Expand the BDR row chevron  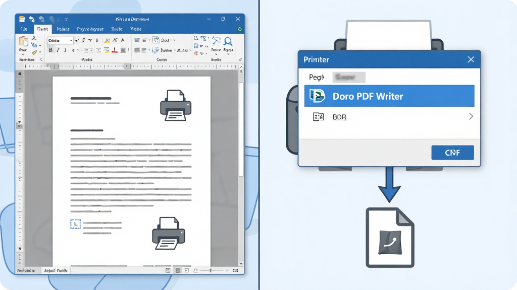[x=471, y=116]
